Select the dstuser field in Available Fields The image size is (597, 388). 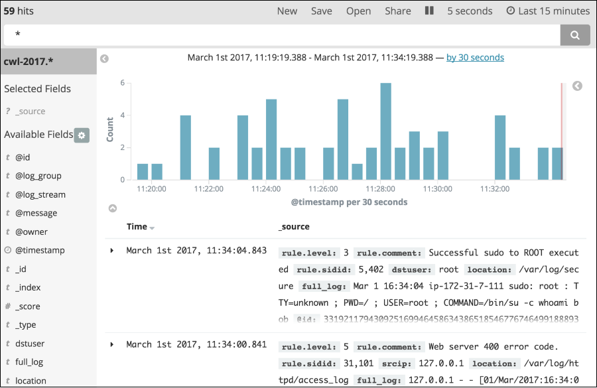tap(31, 343)
